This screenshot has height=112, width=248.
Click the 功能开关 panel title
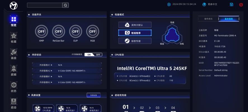[37, 15]
